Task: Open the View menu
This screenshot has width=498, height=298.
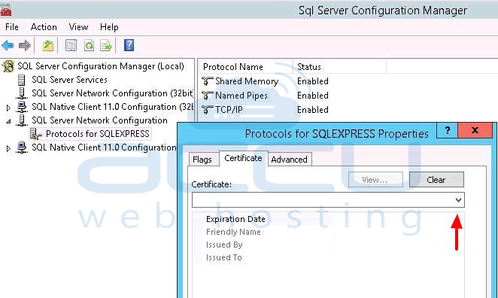Action: 78,27
